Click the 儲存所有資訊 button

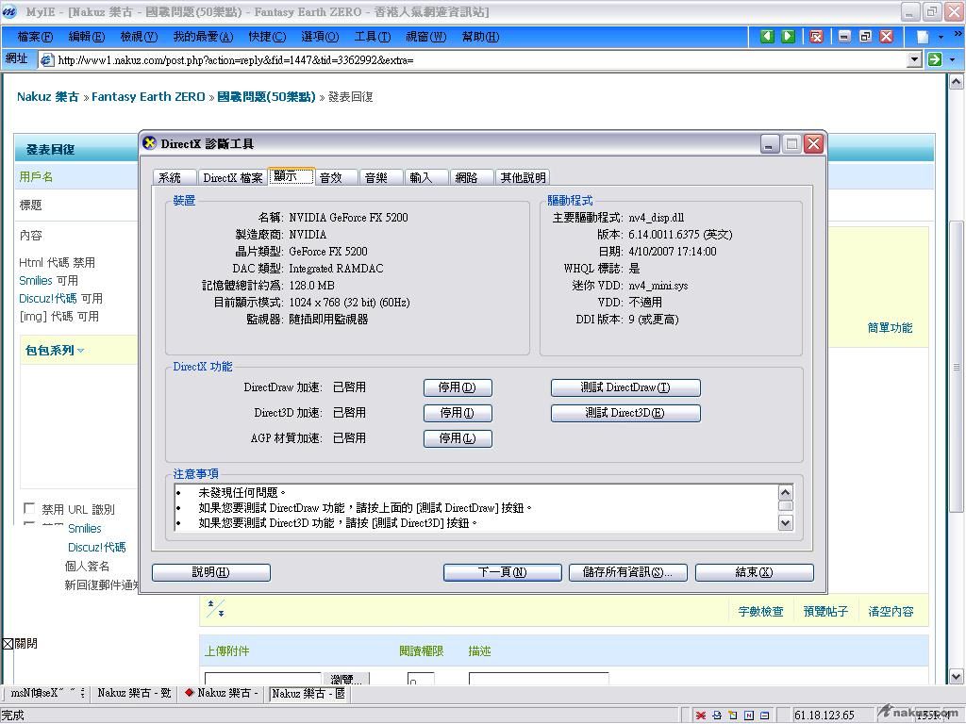click(x=626, y=572)
